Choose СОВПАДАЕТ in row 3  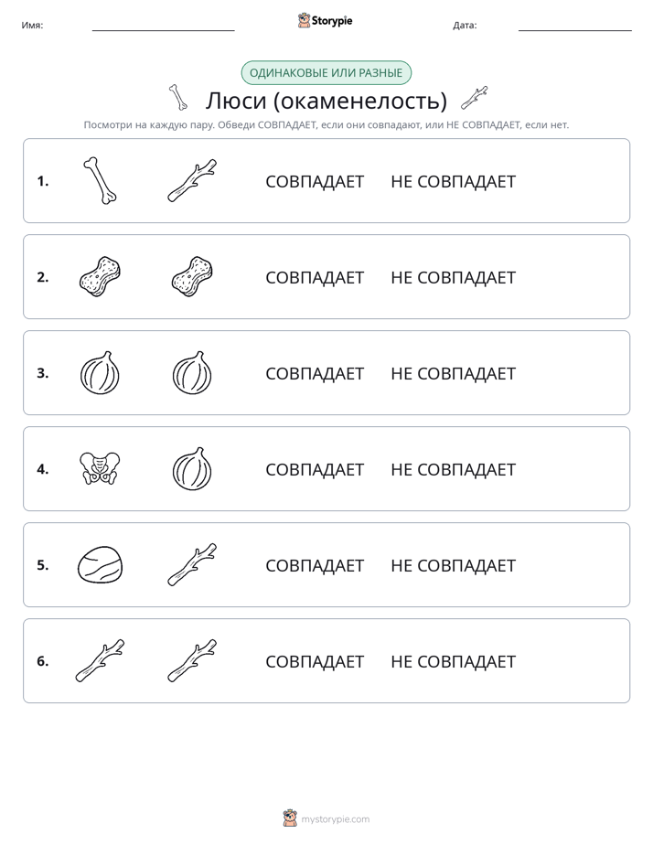[315, 373]
